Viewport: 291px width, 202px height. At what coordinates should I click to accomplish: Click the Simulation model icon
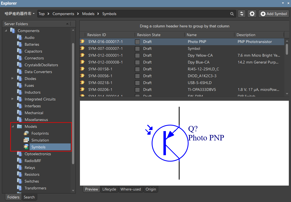point(26,140)
